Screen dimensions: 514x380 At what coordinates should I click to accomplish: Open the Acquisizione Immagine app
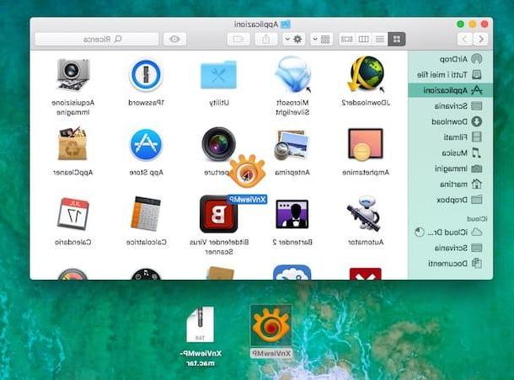click(x=72, y=74)
